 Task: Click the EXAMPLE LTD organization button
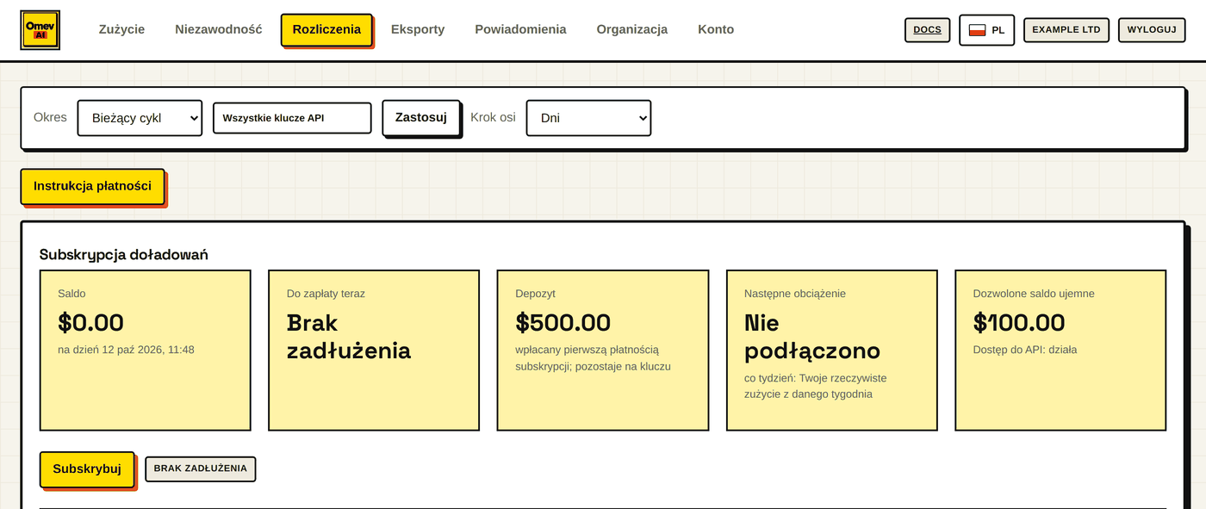pos(1066,29)
